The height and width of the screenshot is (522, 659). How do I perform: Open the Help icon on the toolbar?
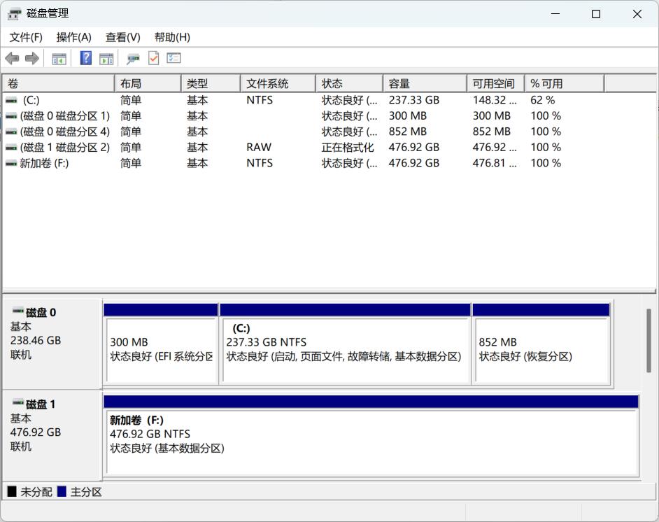click(x=85, y=58)
